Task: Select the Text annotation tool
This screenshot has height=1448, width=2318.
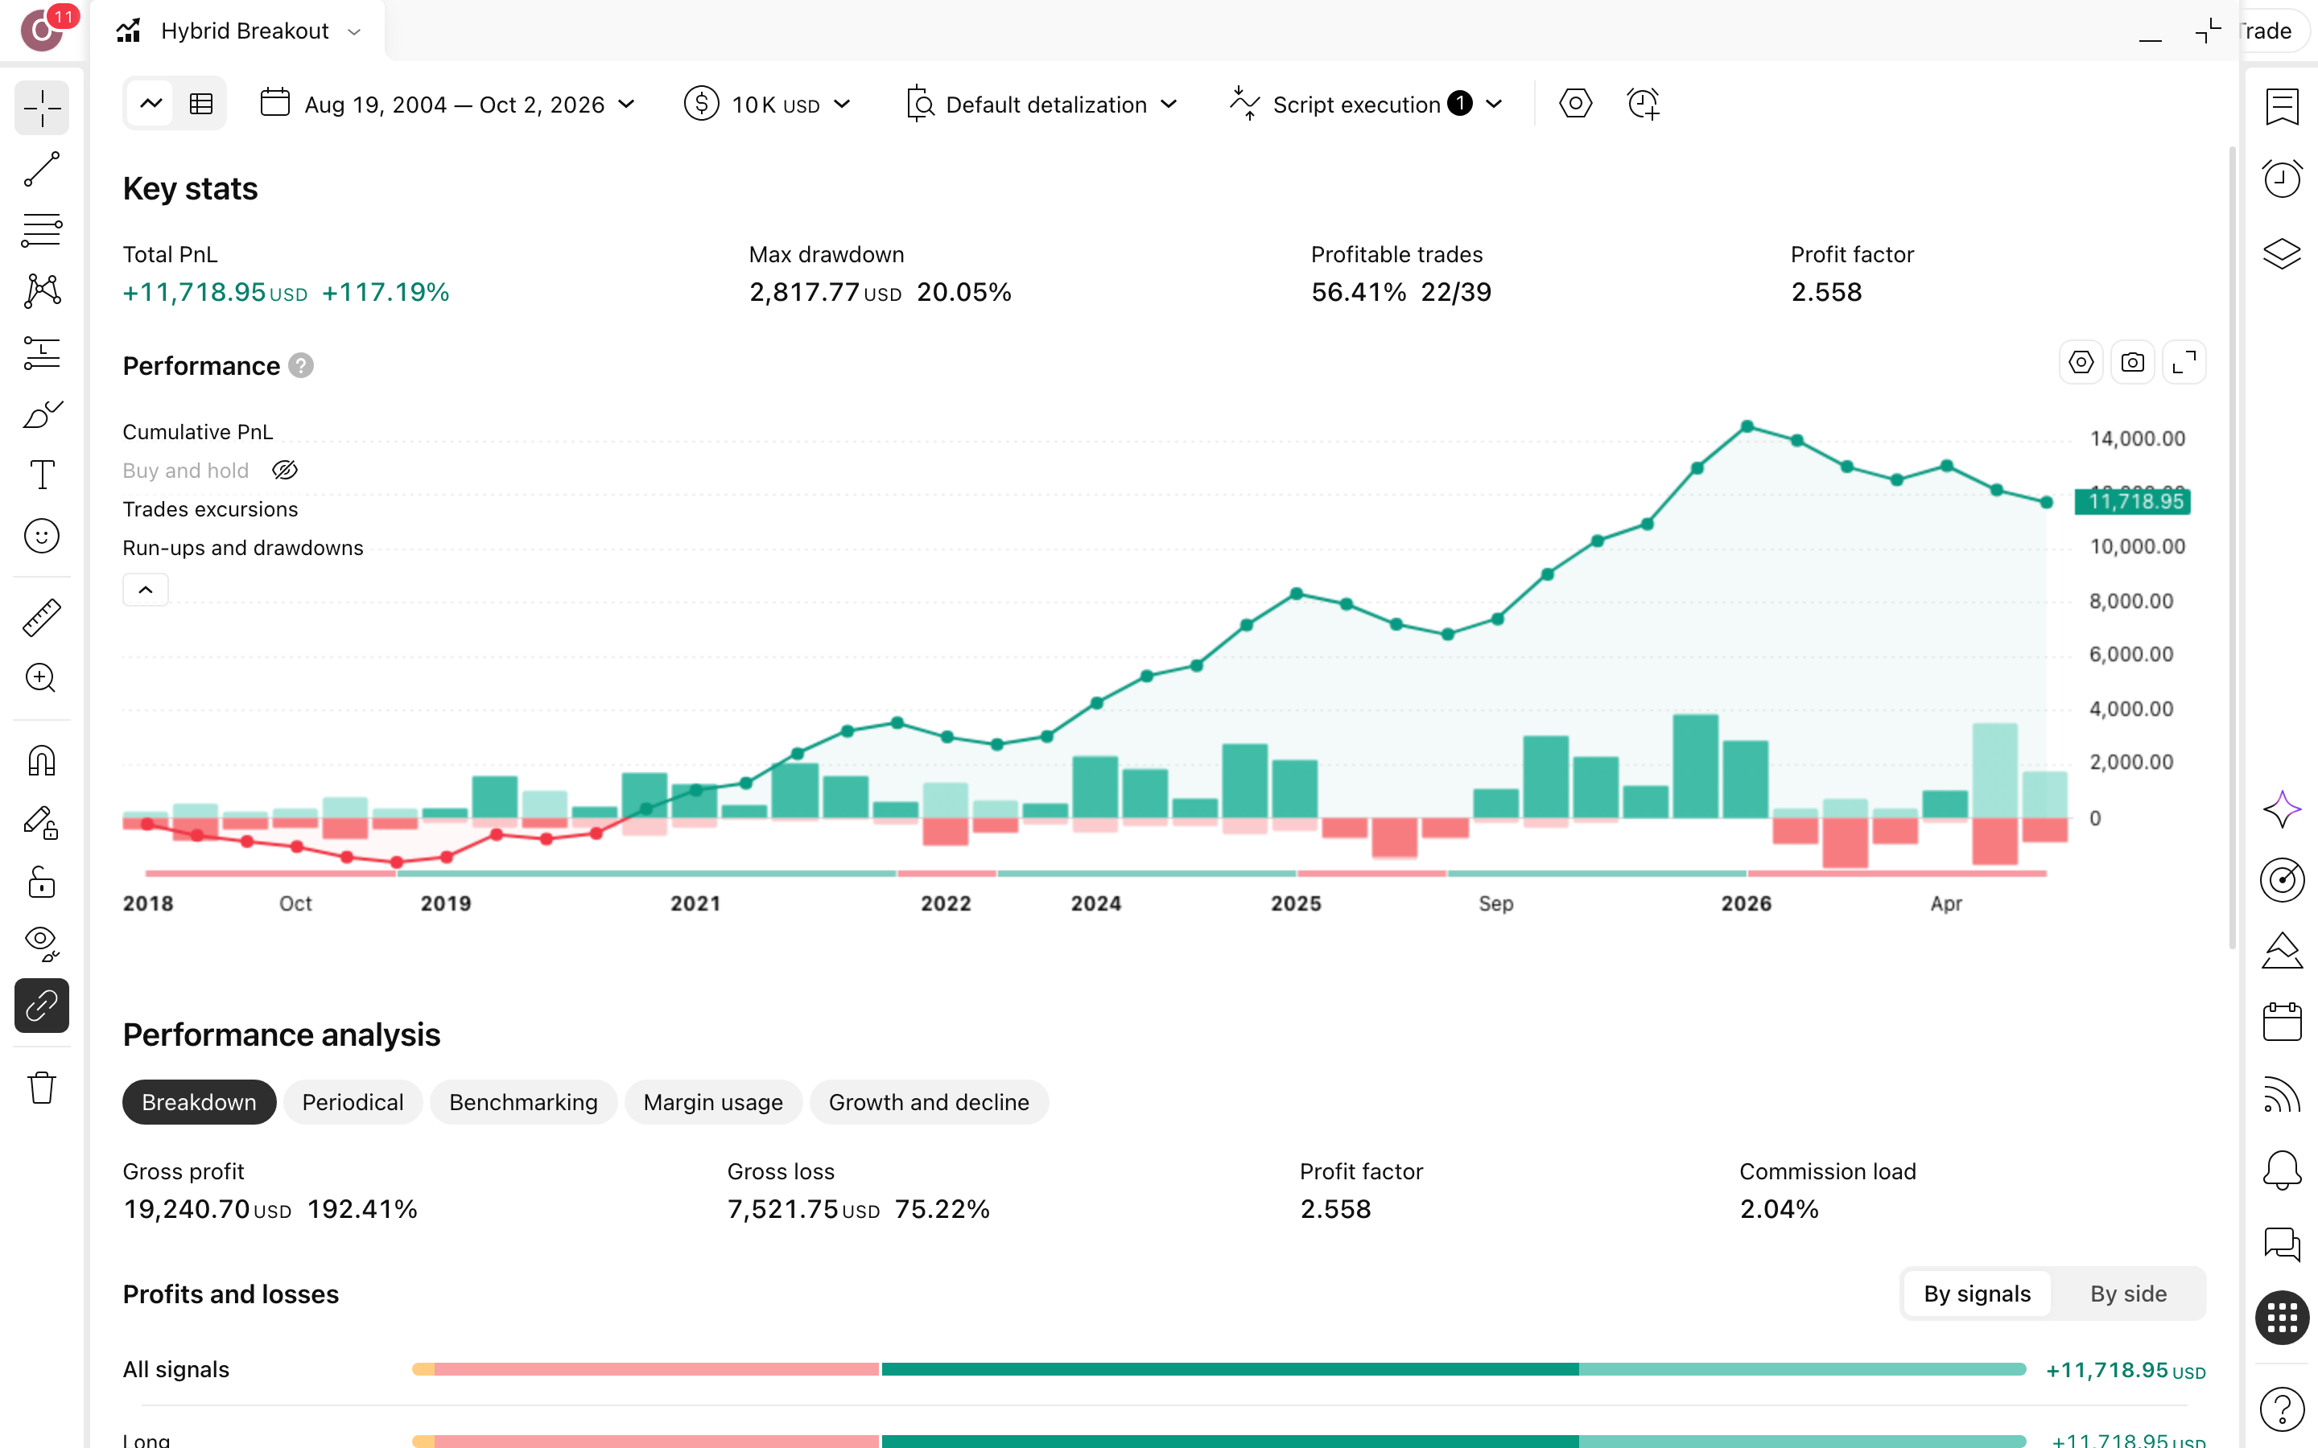Action: [42, 475]
